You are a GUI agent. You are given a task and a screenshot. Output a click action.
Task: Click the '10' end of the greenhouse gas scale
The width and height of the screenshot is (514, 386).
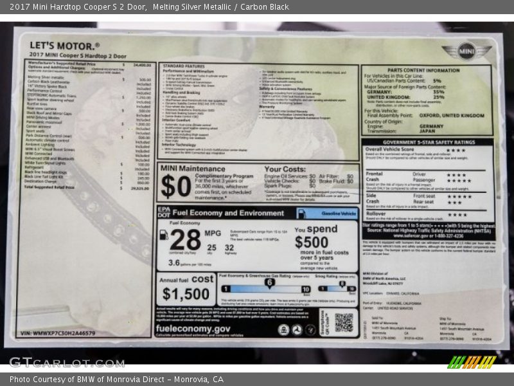pyautogui.click(x=306, y=289)
